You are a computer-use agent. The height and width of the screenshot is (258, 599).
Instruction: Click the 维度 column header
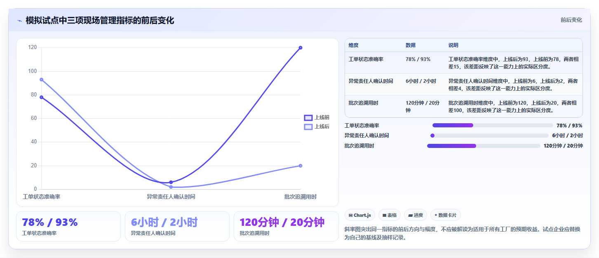[353, 45]
